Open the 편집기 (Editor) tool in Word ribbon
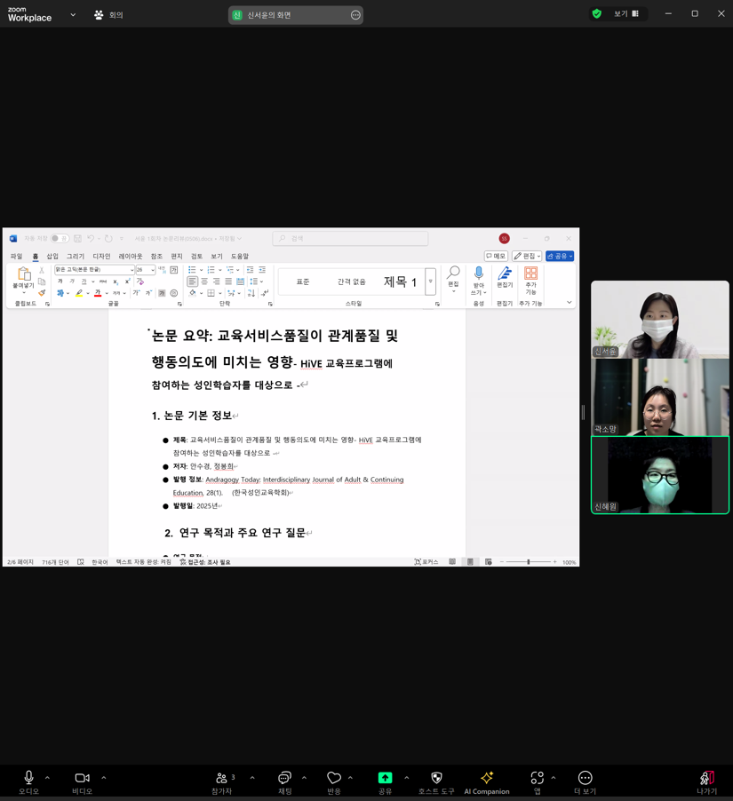733x801 pixels. (505, 277)
